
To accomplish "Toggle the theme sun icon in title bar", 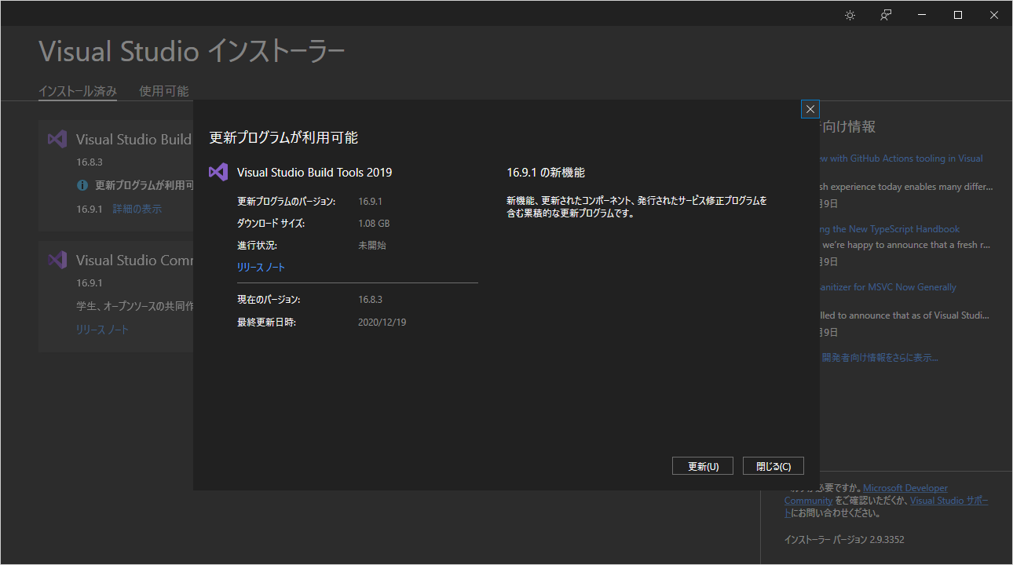I will (x=850, y=15).
